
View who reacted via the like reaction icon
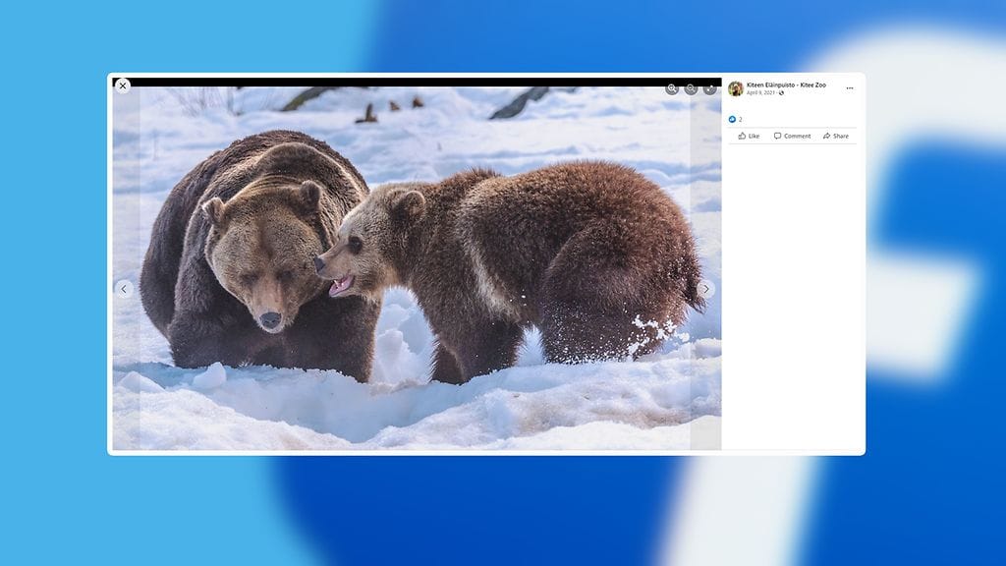coord(732,119)
